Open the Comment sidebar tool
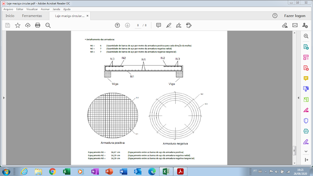Viewport: 313px width, 176px height. pos(306,78)
